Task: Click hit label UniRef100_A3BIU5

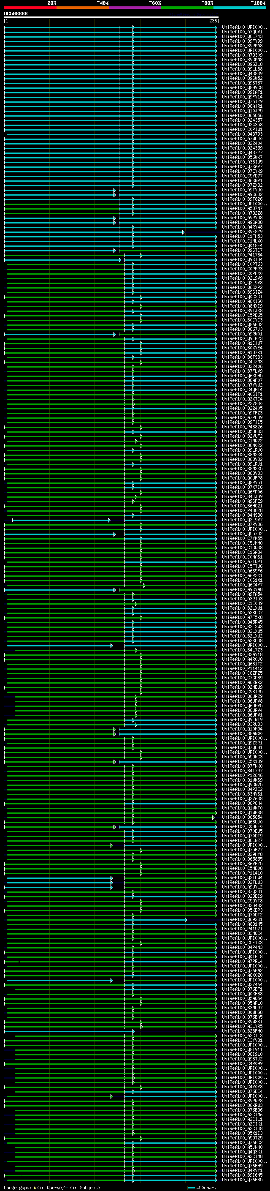Action: pyautogui.click(x=242, y=162)
